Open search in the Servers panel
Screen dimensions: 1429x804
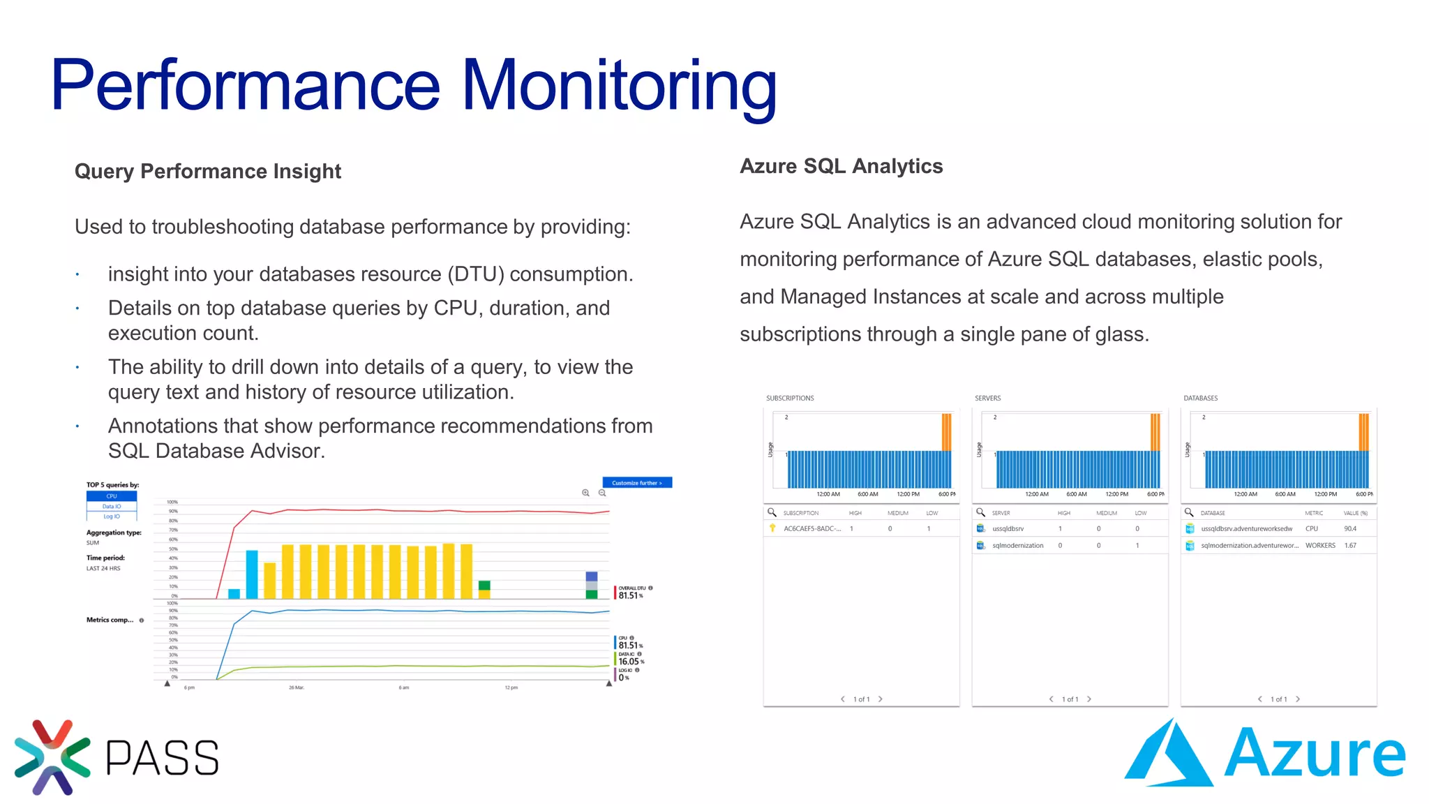980,512
